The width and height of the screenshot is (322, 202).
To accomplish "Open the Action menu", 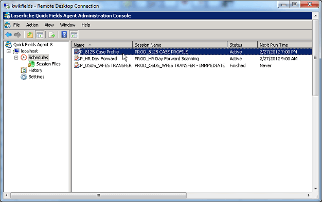I will pos(32,25).
